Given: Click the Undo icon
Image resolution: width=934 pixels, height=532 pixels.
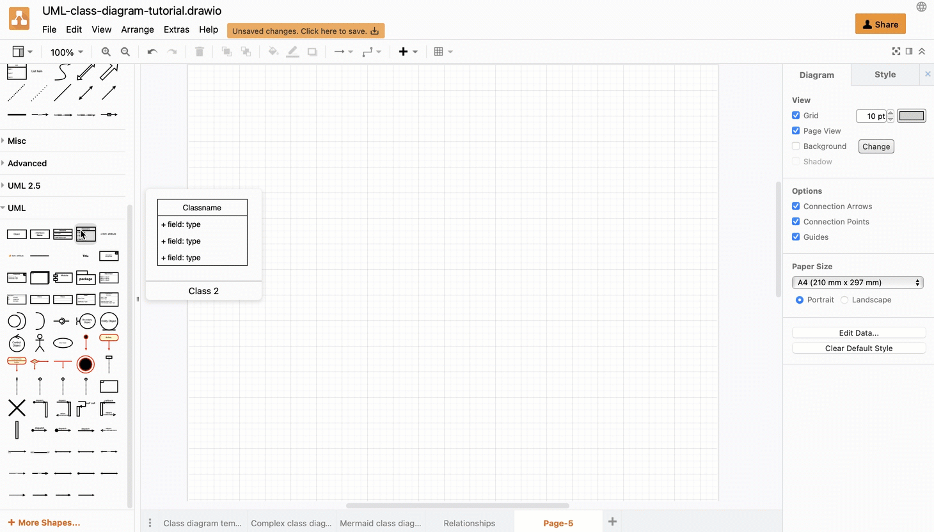Looking at the screenshot, I should pos(152,52).
